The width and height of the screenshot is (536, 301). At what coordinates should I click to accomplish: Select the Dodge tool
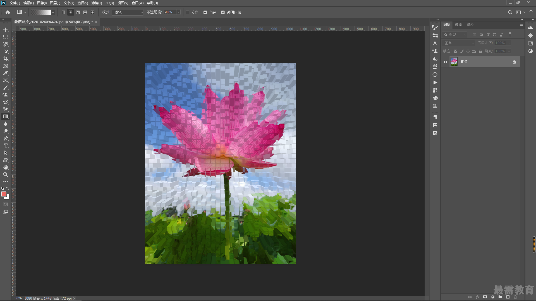click(x=6, y=131)
